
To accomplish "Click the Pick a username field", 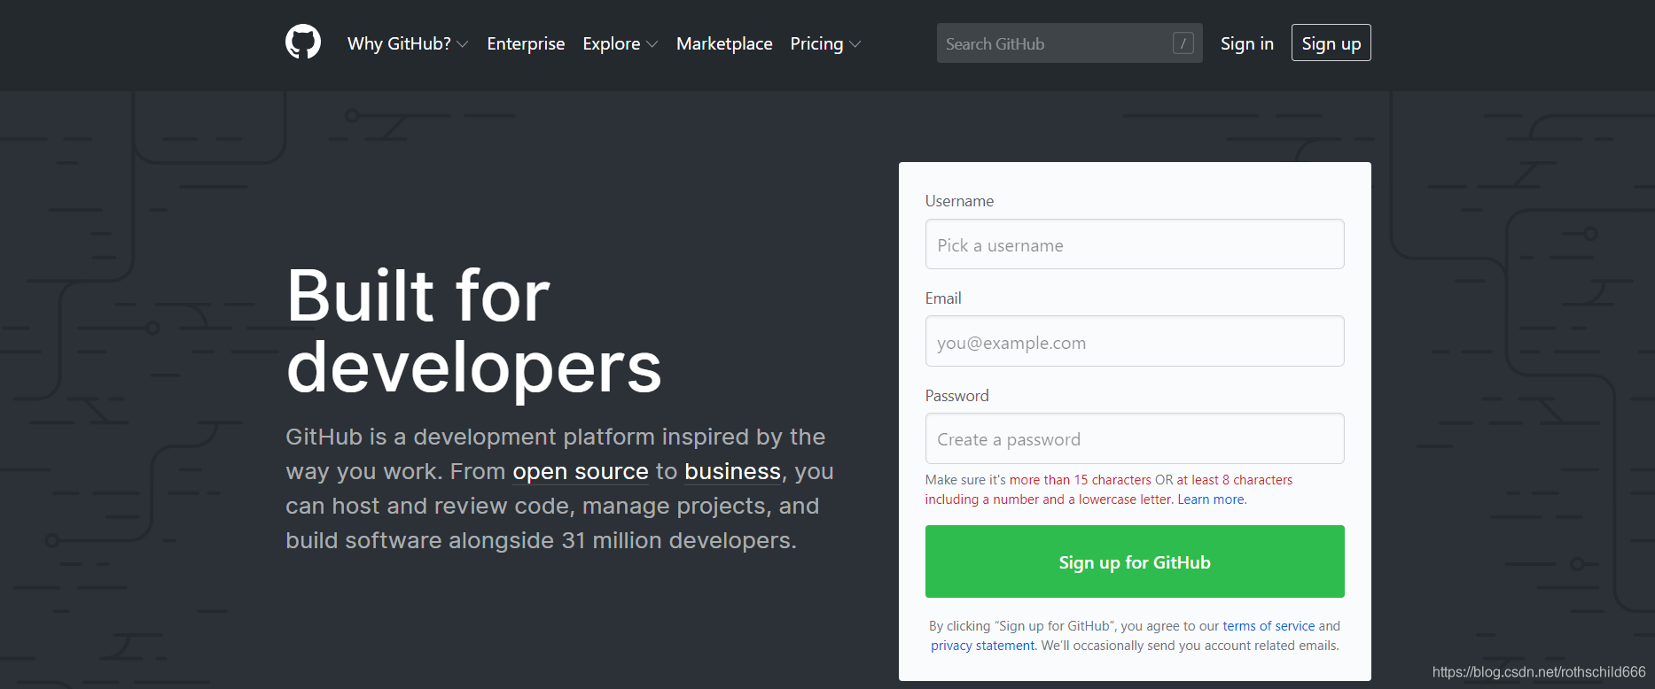I will pos(1134,244).
